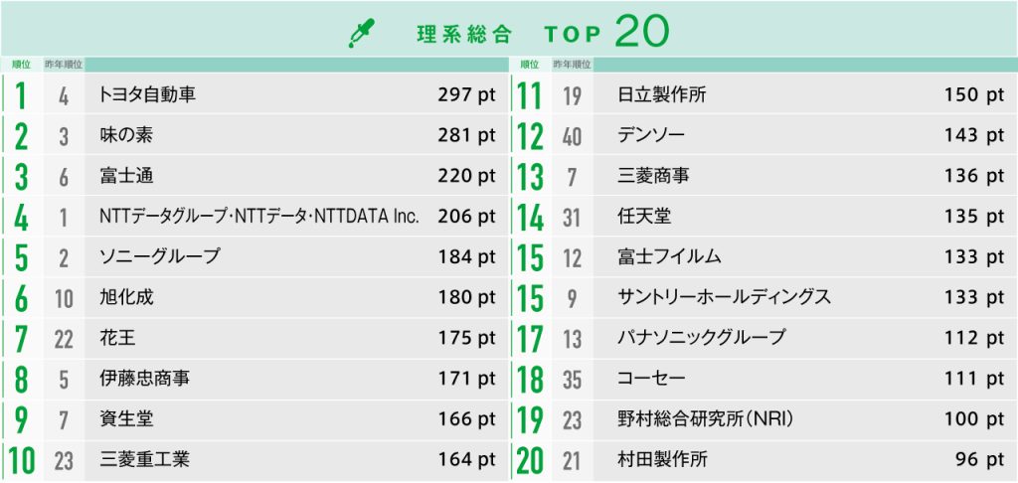Click the 任天堂 company name

[x=644, y=217]
